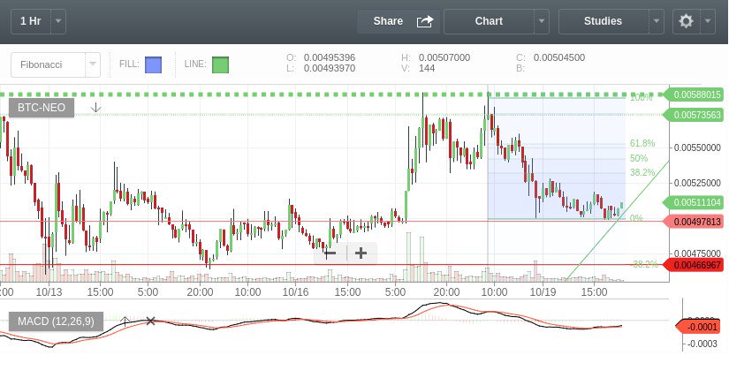Click the 0.00573563 green price tag

tap(694, 116)
